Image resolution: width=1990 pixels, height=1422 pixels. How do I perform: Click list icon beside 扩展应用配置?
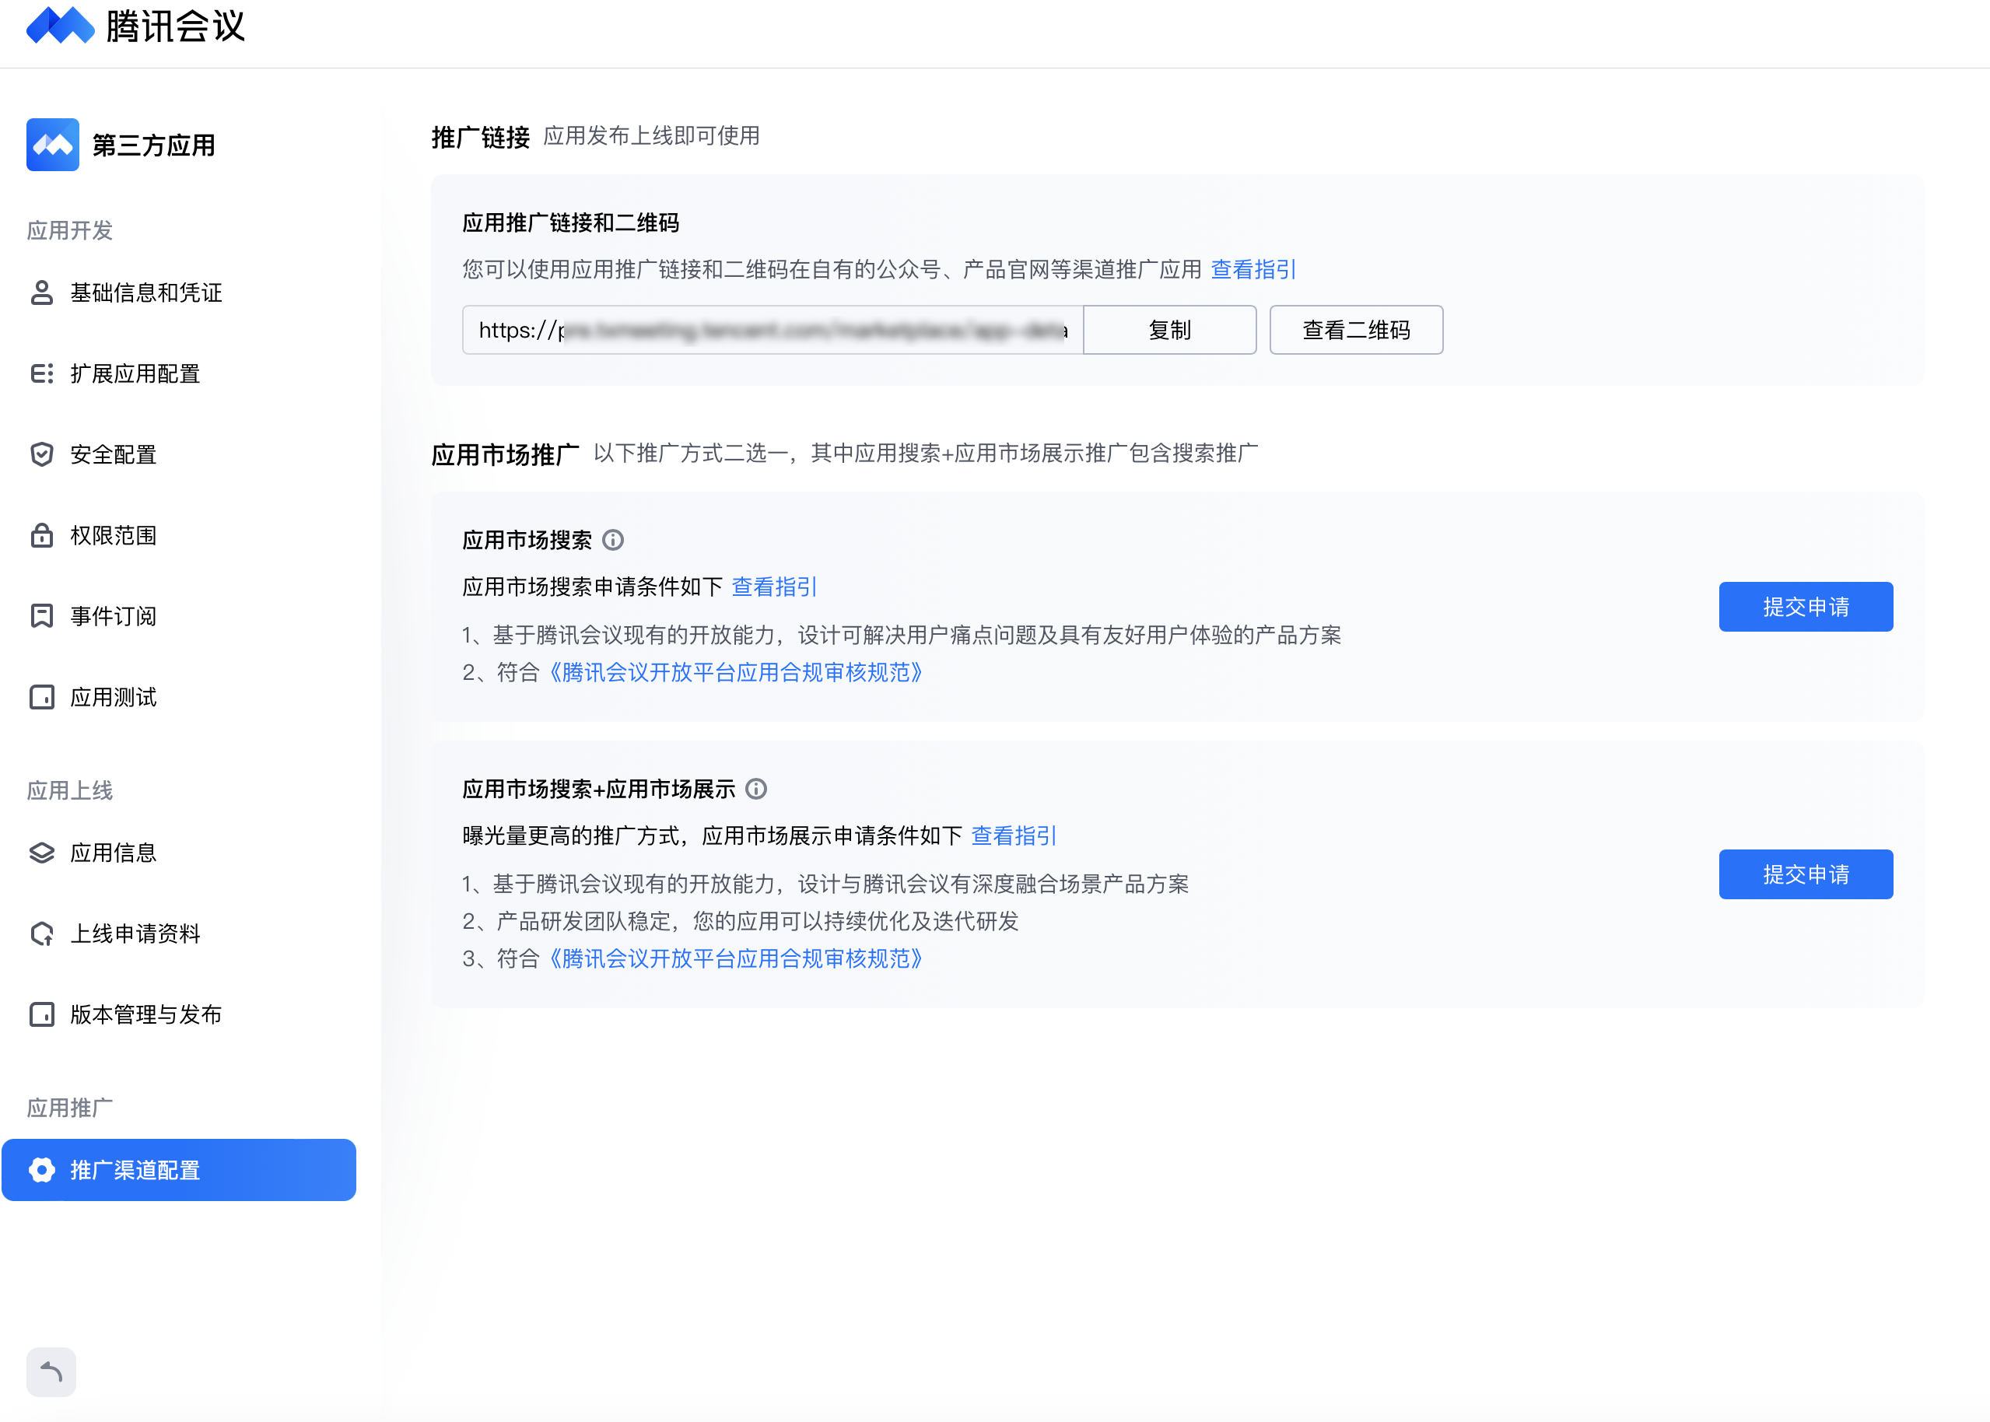point(41,374)
